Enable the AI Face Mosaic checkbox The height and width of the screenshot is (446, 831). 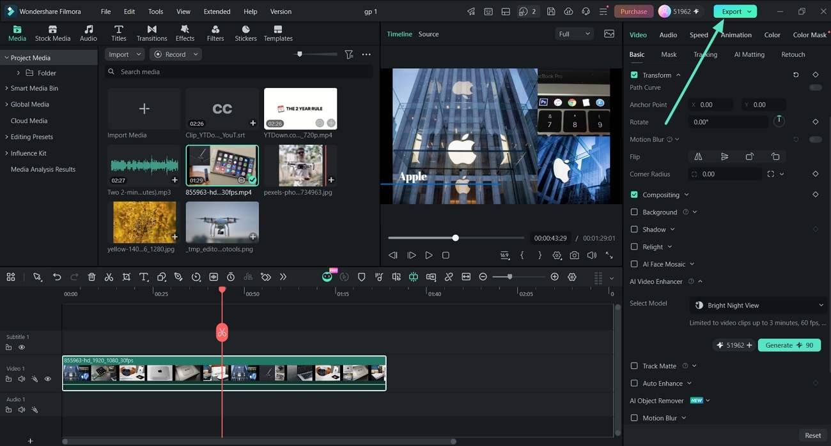pos(634,264)
